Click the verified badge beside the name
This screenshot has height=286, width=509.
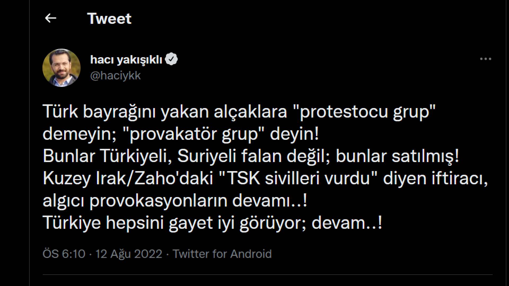click(171, 59)
